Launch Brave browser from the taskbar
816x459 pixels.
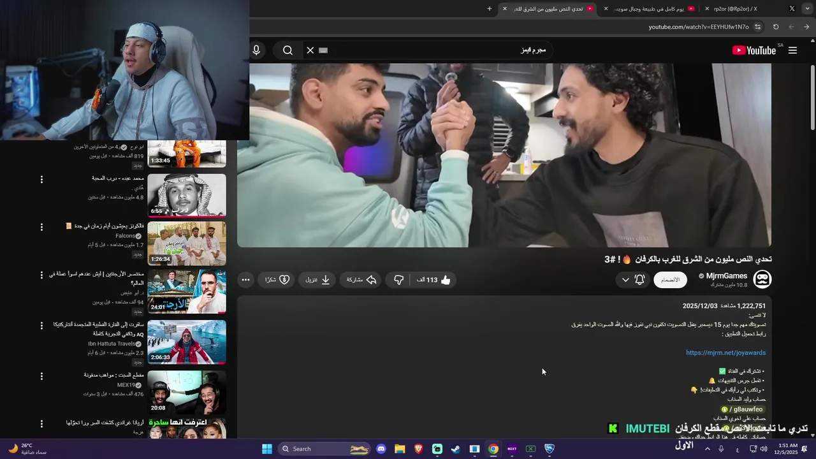[x=418, y=449]
